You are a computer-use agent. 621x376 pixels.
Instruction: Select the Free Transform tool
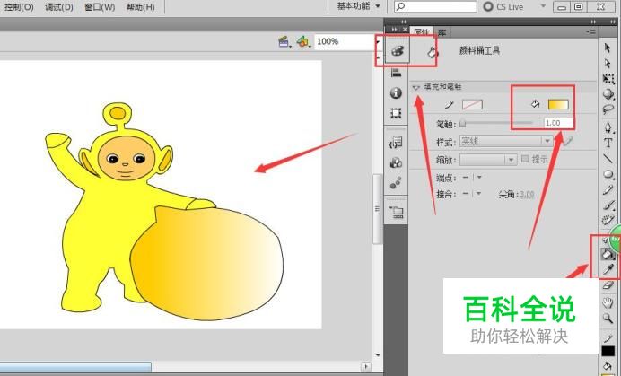click(x=608, y=78)
